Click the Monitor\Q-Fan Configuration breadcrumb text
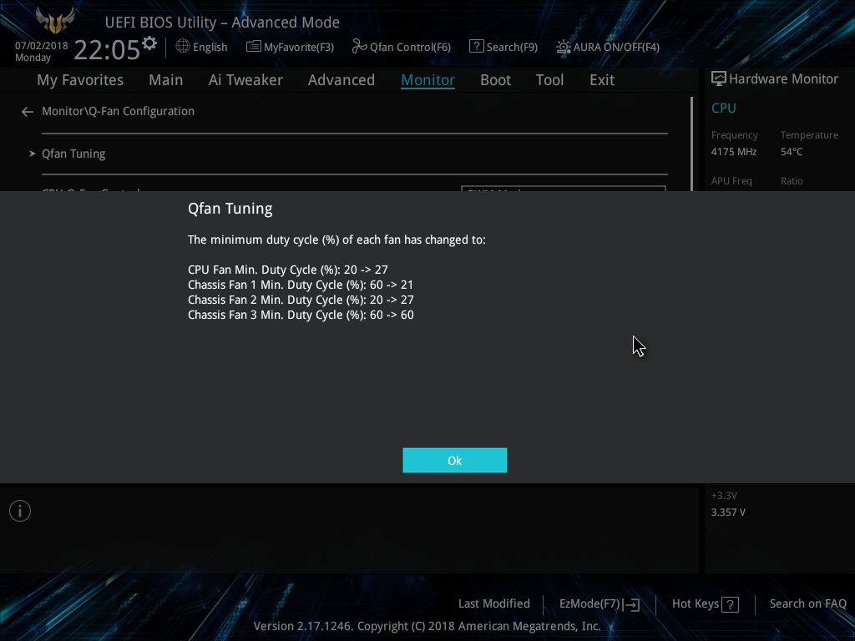The height and width of the screenshot is (641, 855). click(119, 111)
